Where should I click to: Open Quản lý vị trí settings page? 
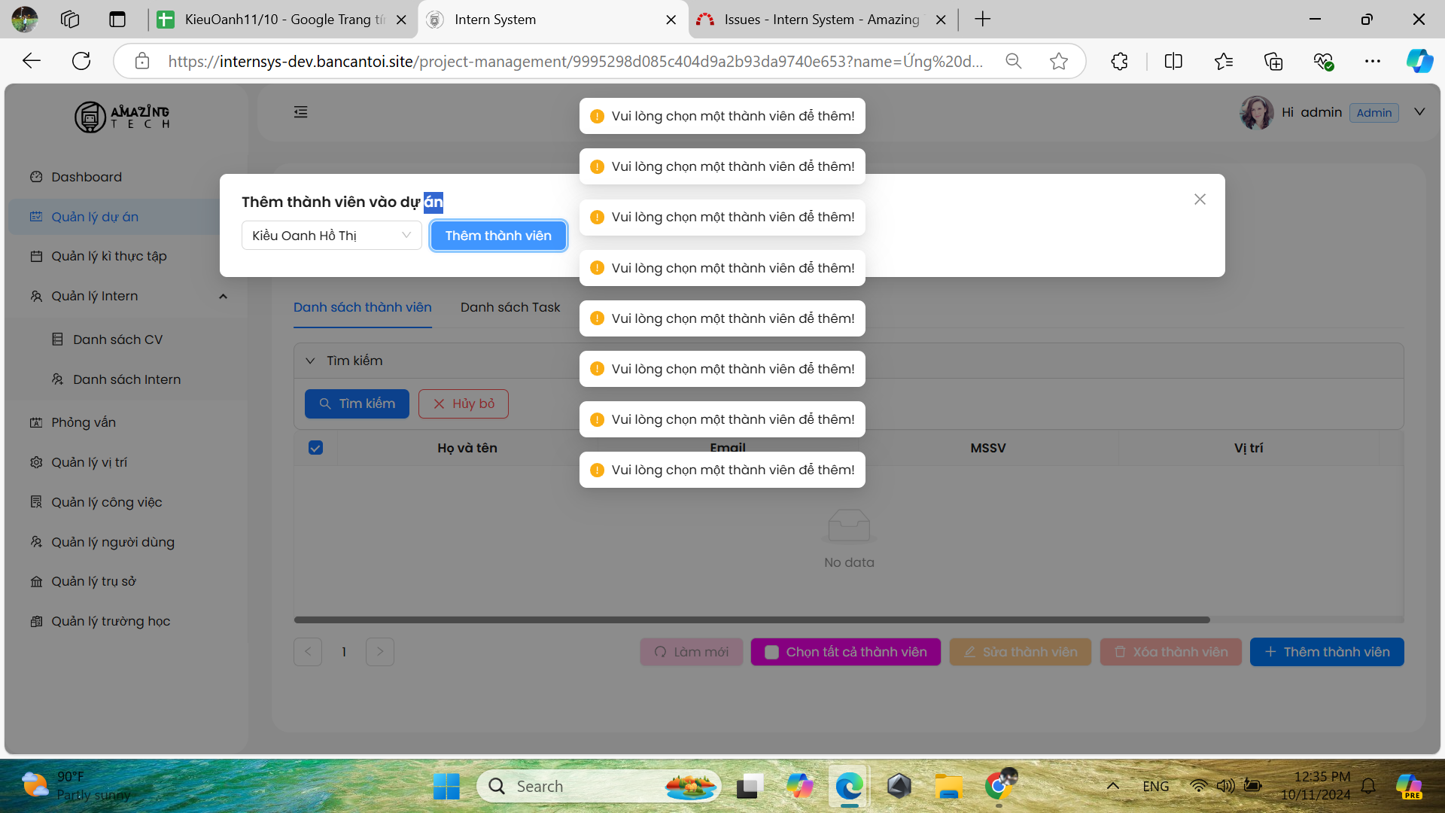click(x=89, y=462)
